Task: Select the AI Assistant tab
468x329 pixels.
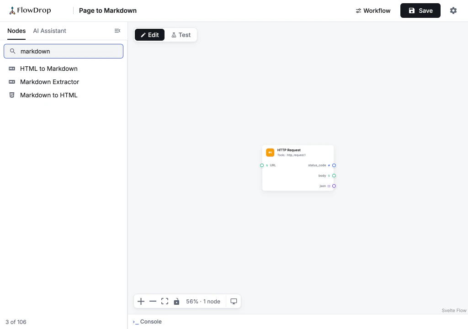Action: [49, 31]
